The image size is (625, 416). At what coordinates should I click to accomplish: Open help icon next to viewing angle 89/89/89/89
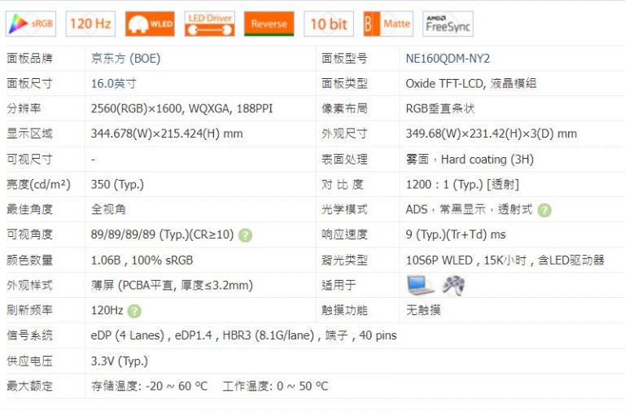tap(245, 234)
